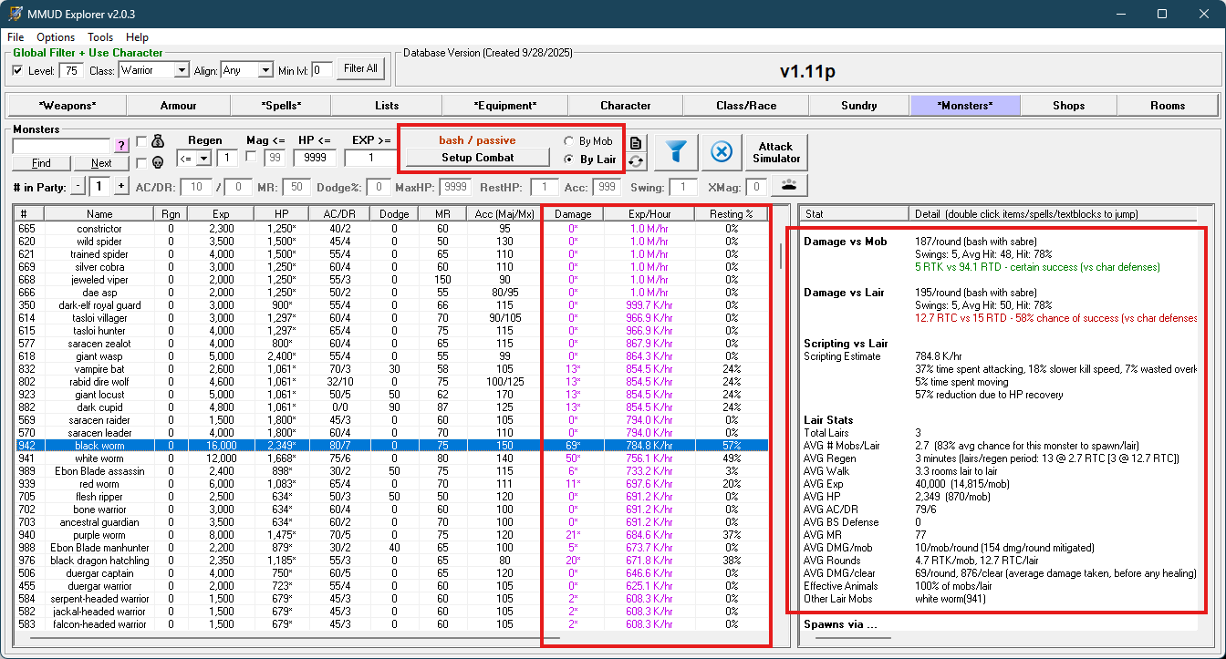This screenshot has height=659, width=1226.
Task: Click the refresh arrows icon beside By Lair
Action: pos(636,161)
